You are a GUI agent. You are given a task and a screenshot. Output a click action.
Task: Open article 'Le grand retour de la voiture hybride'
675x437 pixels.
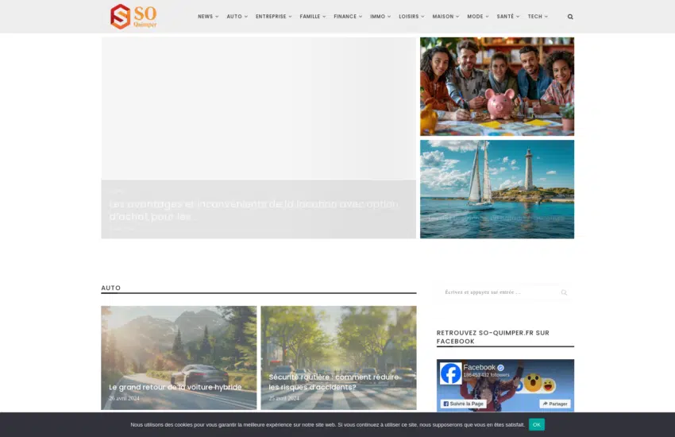(175, 387)
